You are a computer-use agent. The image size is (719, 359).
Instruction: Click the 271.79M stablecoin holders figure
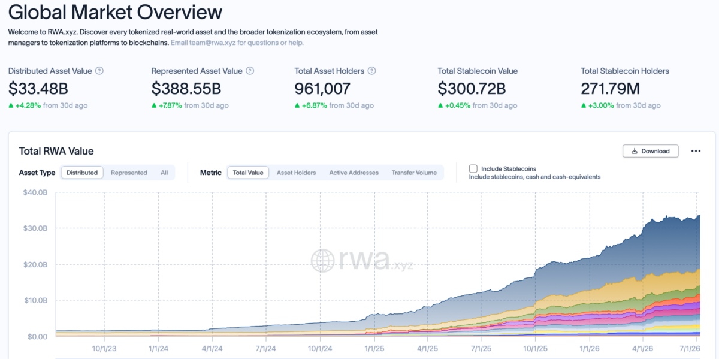(611, 89)
